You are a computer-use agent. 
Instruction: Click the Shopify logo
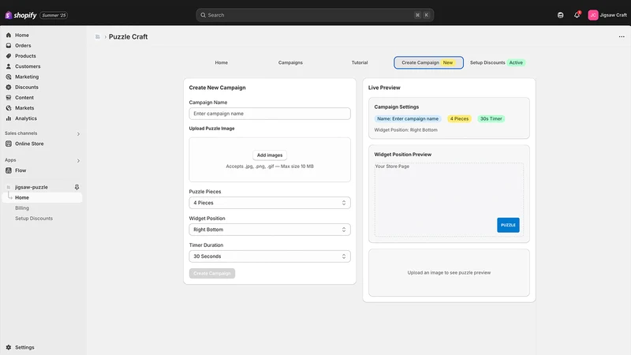21,15
